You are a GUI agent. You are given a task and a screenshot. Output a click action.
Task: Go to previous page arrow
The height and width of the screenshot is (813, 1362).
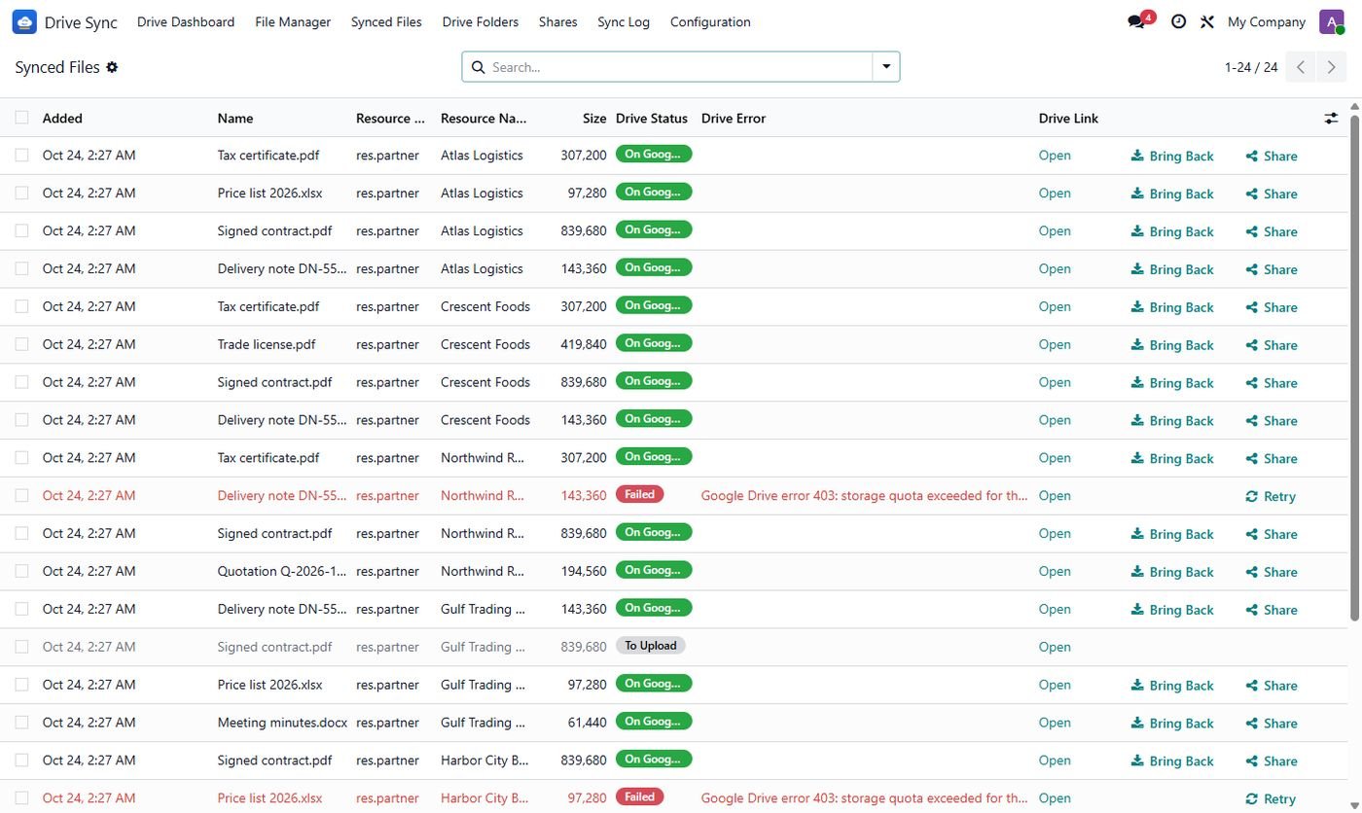tap(1301, 67)
